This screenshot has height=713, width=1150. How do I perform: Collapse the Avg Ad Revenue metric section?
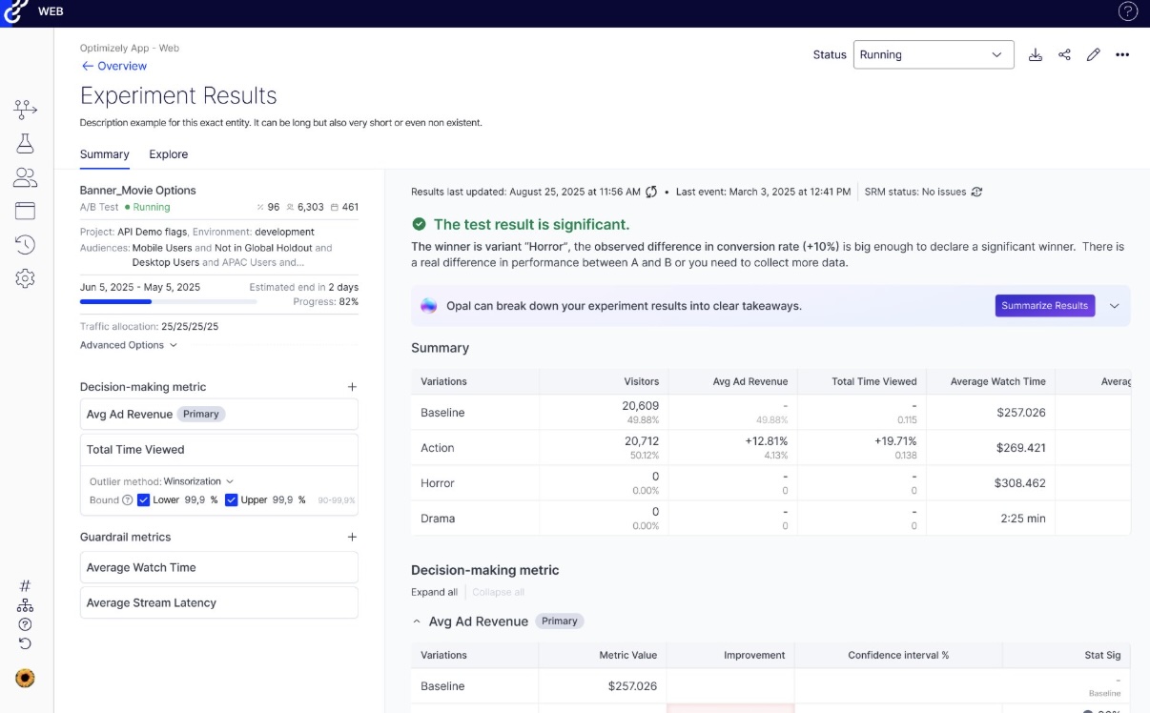415,621
